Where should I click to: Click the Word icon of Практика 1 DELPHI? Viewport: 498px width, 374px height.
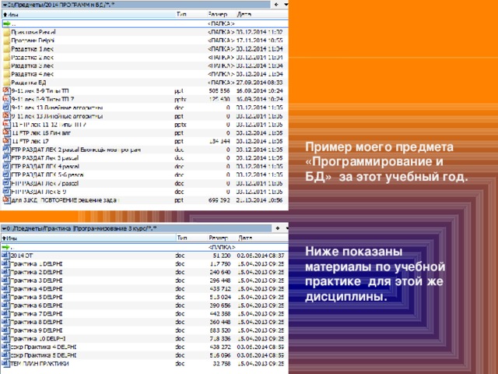(5, 263)
